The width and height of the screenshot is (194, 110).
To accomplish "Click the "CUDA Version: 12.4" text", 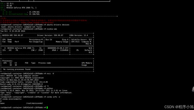I will pyautogui.click(x=78, y=35).
